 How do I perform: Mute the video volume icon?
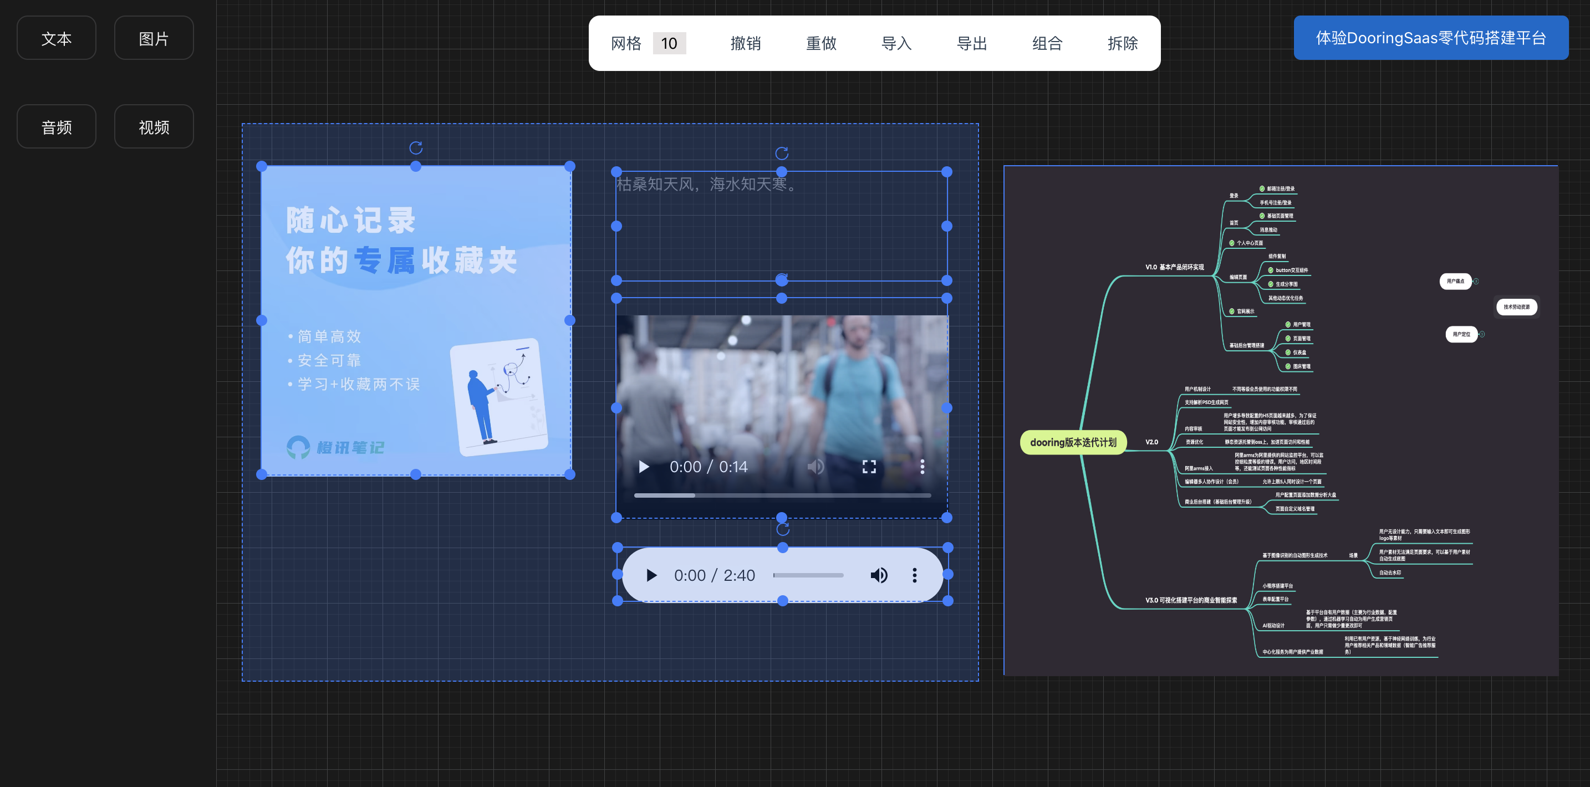[x=816, y=467]
